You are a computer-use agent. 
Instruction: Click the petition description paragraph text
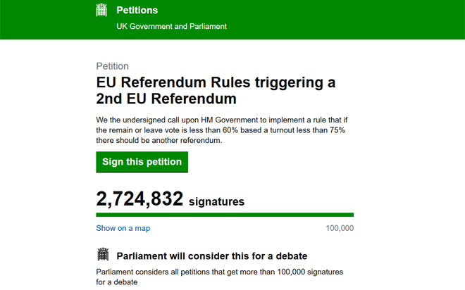[221, 130]
